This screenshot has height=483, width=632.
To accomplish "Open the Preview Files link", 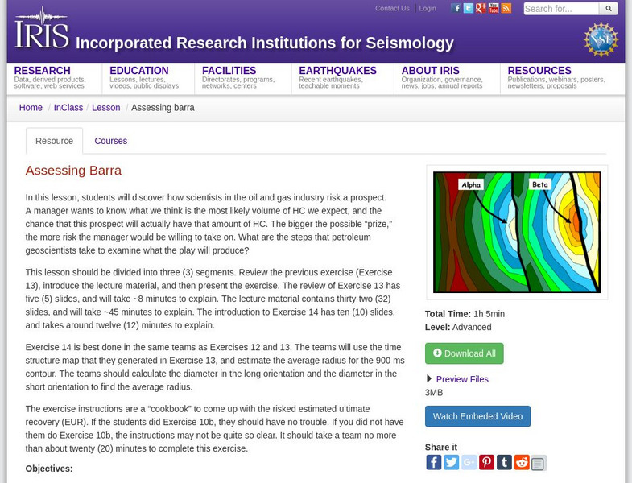I will click(x=462, y=379).
